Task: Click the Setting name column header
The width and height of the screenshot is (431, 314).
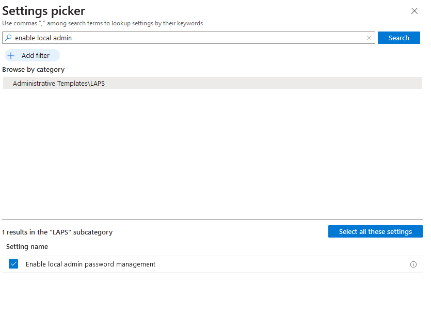Action: pos(27,247)
